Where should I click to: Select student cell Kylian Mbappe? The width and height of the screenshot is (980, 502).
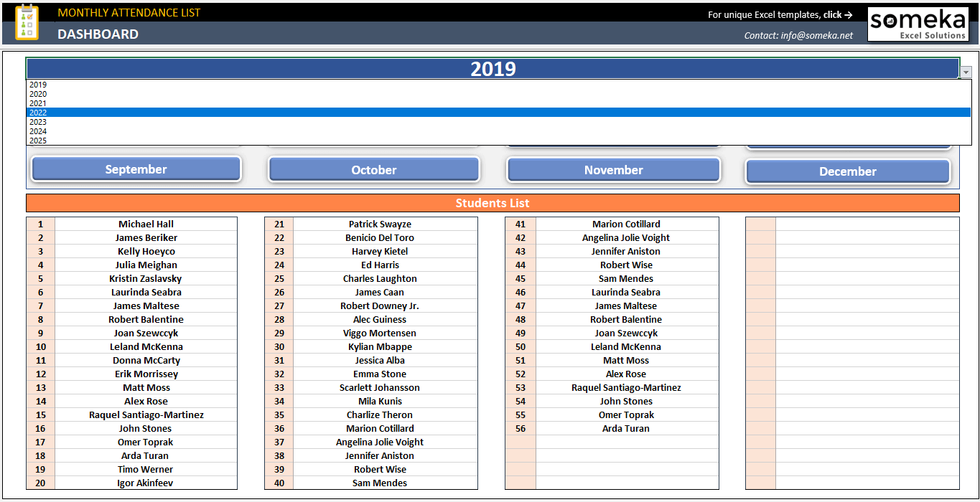(386, 347)
